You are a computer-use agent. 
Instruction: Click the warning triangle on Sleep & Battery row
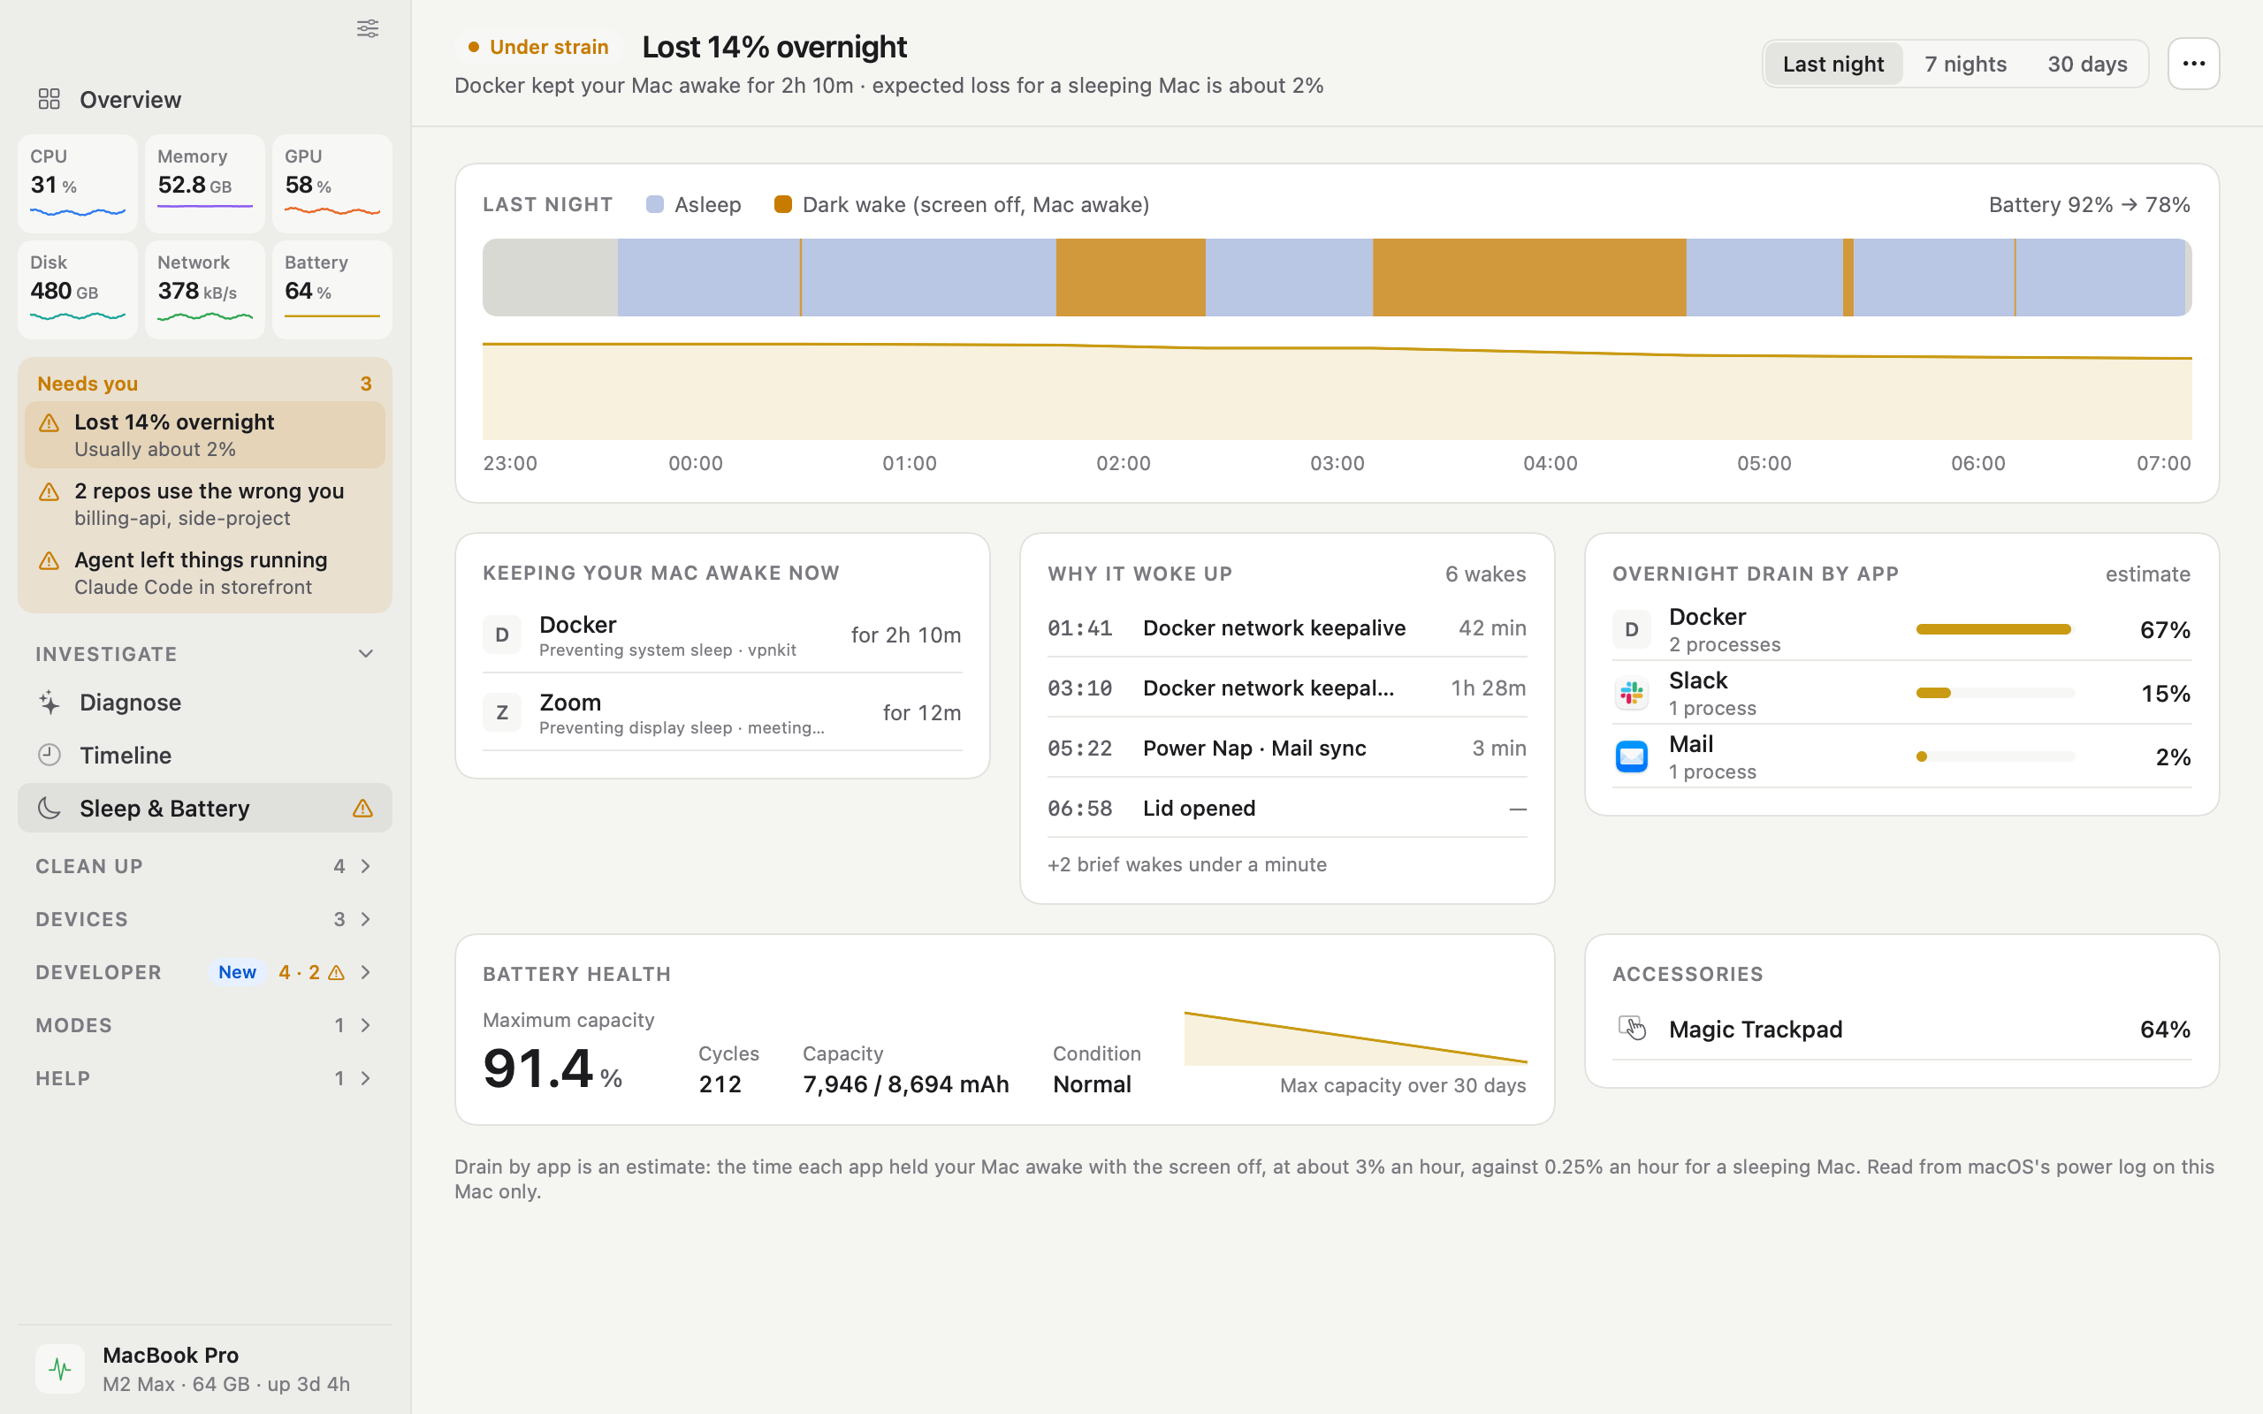point(362,808)
